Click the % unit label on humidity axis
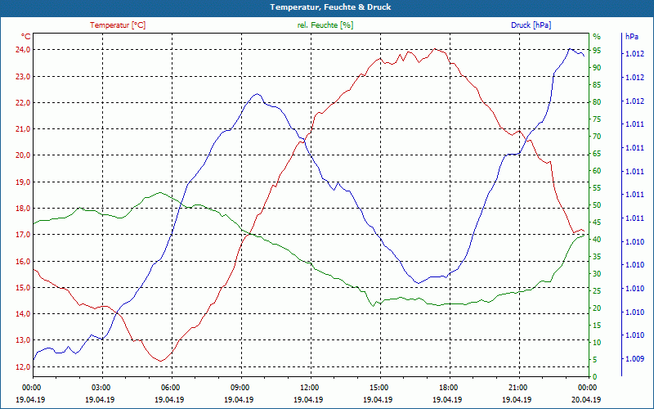Viewport: 654px width, 409px height. pos(597,37)
